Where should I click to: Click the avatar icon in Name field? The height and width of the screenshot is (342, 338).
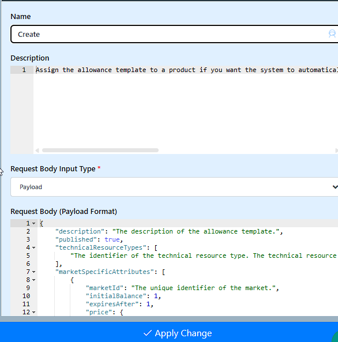point(332,34)
